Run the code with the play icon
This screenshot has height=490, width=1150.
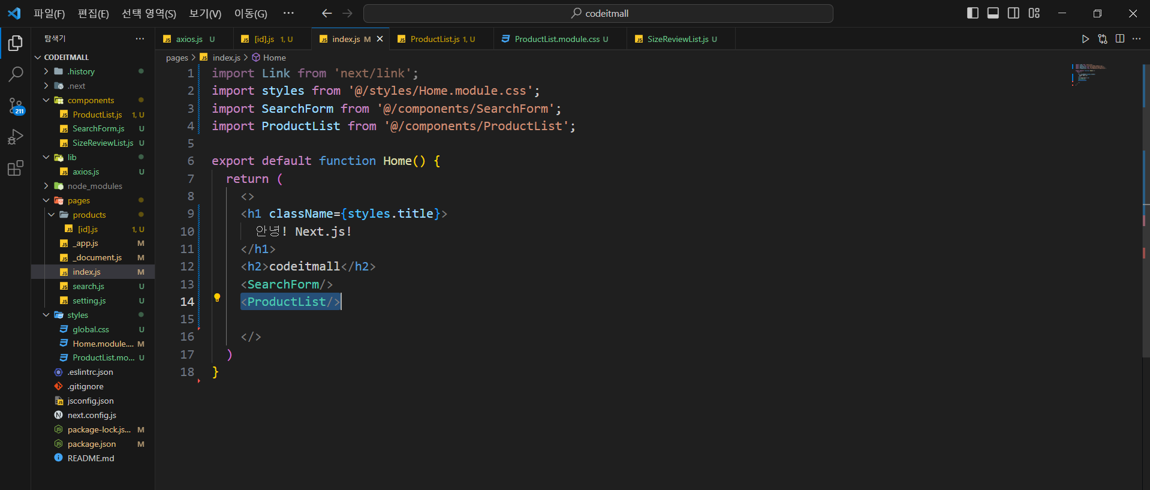[x=1085, y=39]
